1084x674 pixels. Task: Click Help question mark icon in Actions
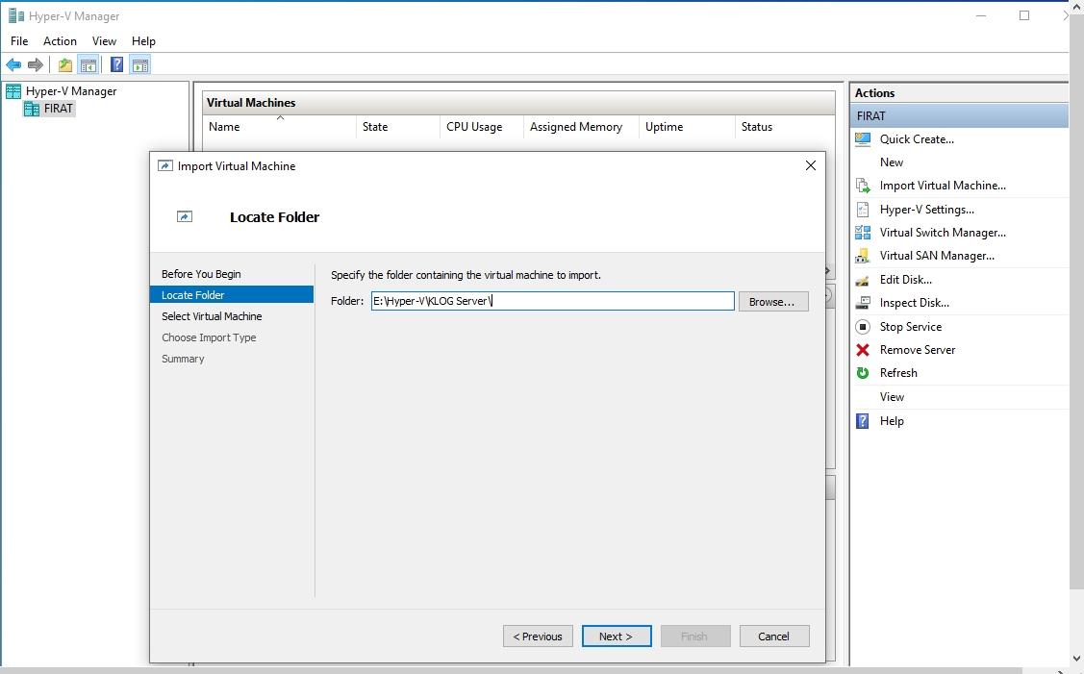coord(863,421)
